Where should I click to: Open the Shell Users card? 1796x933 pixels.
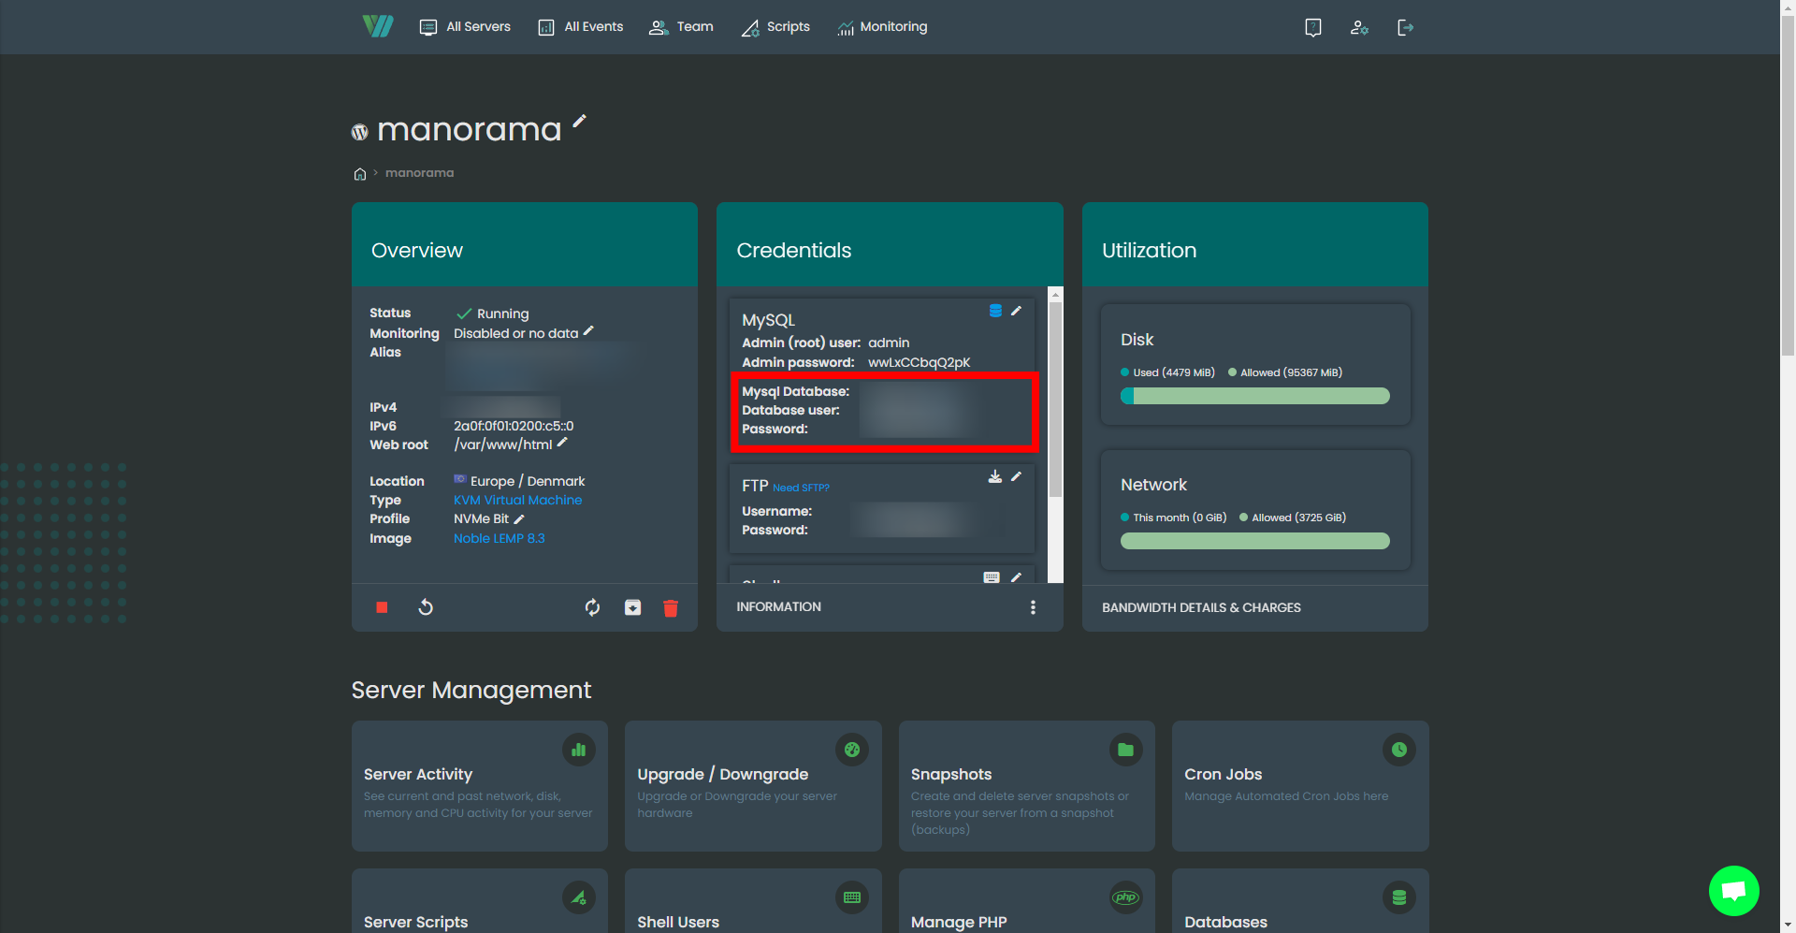(753, 901)
